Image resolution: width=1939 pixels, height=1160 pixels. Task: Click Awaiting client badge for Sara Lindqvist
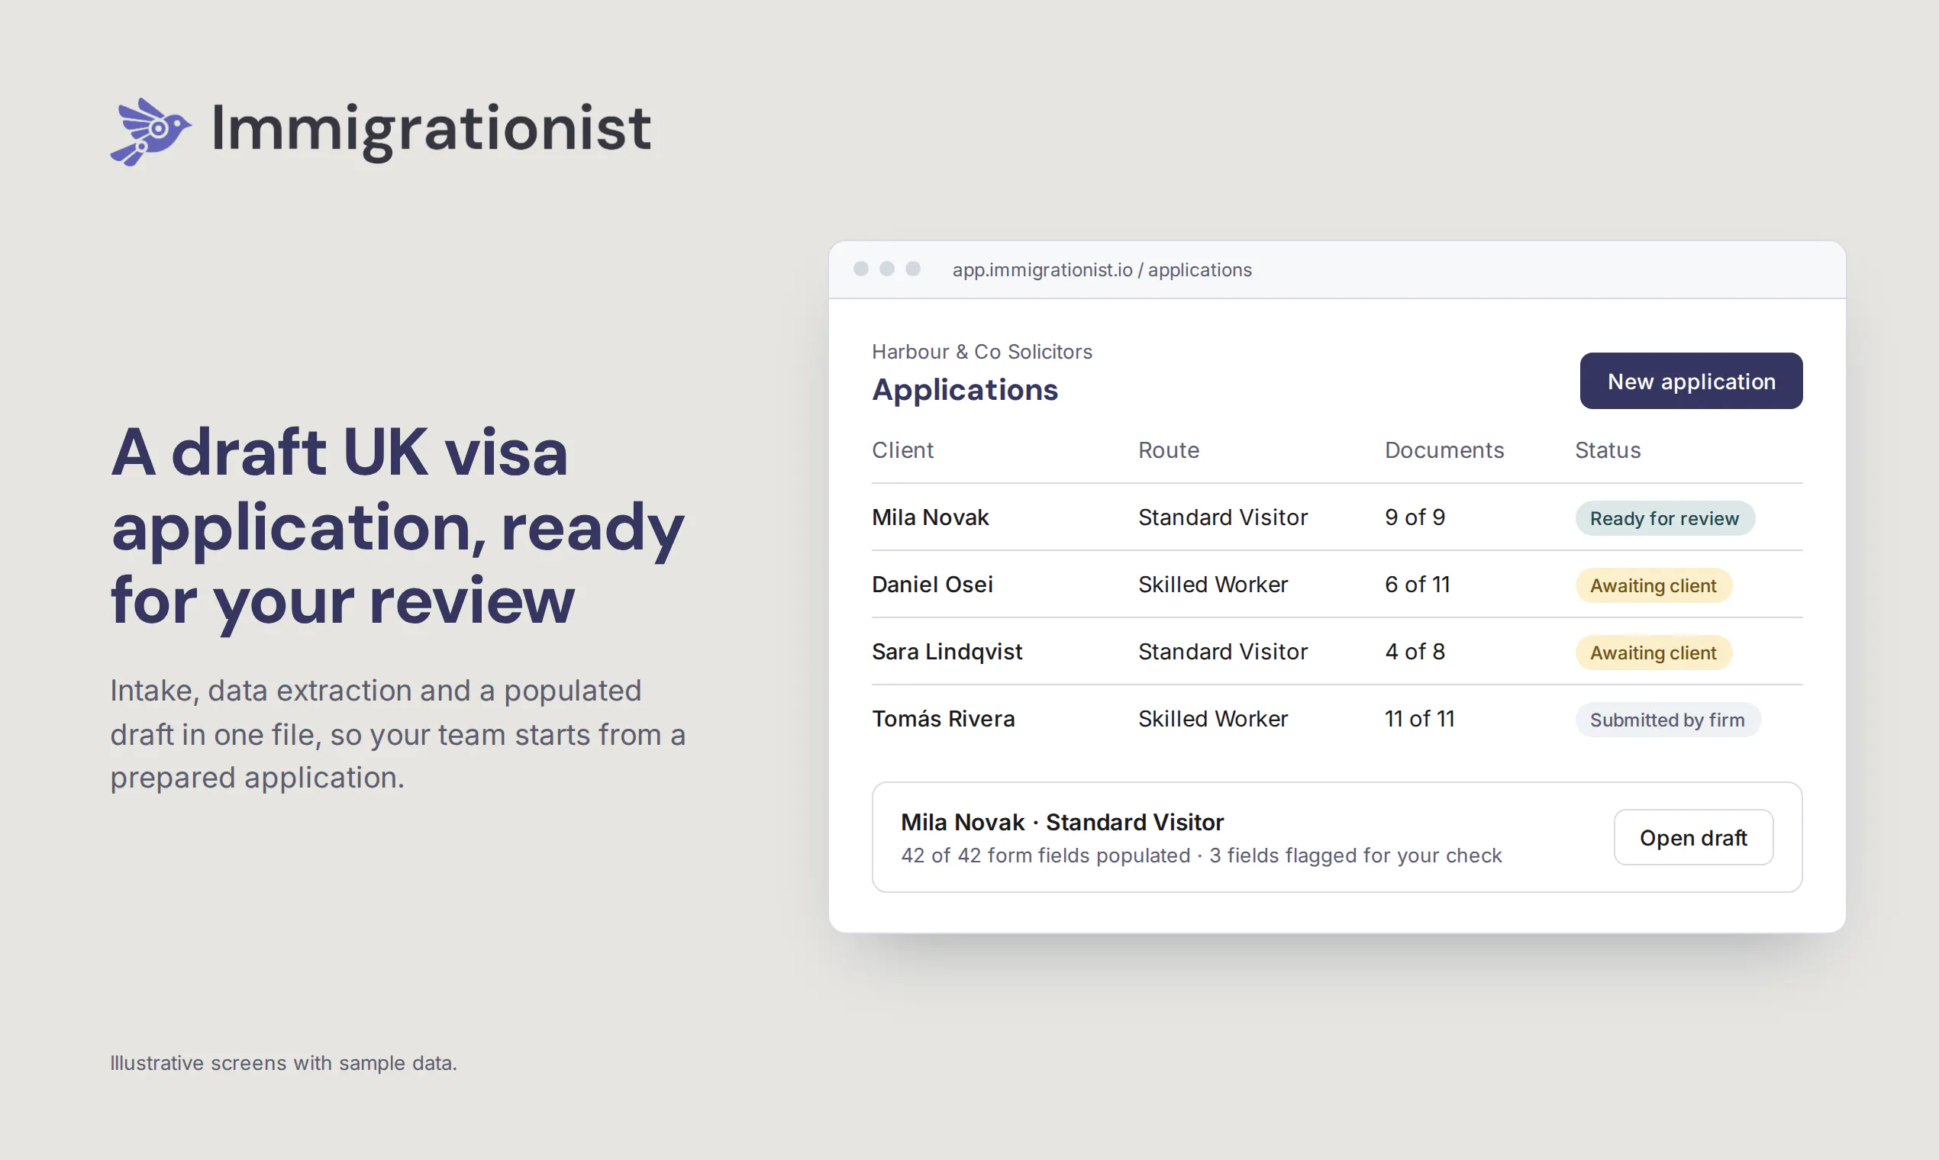pos(1653,652)
